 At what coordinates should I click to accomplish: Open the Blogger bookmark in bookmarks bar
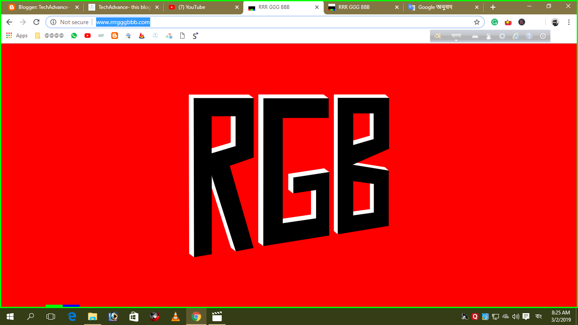(115, 36)
